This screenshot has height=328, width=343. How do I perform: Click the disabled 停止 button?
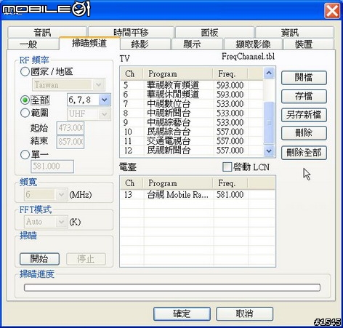click(x=86, y=259)
